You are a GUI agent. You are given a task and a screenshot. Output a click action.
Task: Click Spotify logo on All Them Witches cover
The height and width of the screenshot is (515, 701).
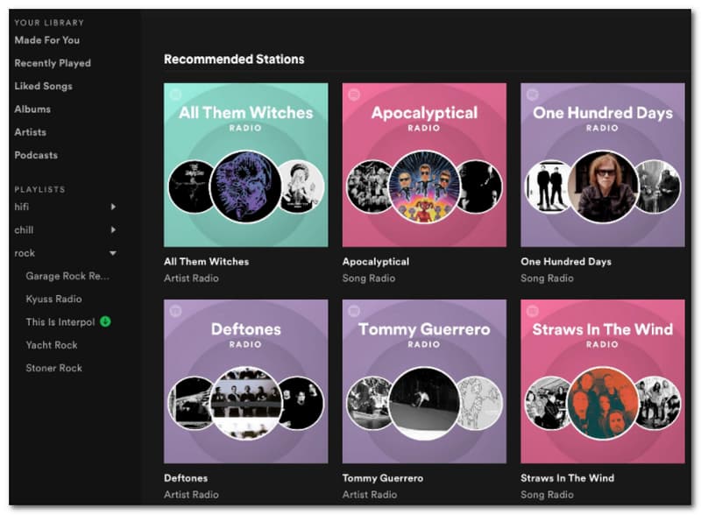point(176,95)
